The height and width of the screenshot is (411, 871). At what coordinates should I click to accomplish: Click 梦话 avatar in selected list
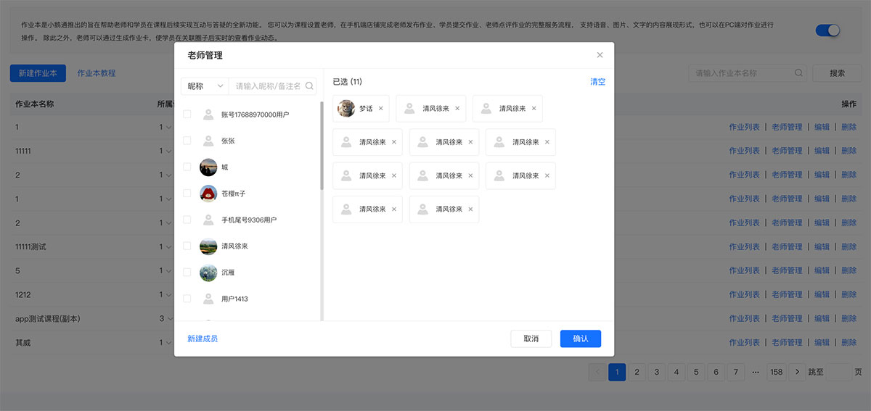(346, 109)
